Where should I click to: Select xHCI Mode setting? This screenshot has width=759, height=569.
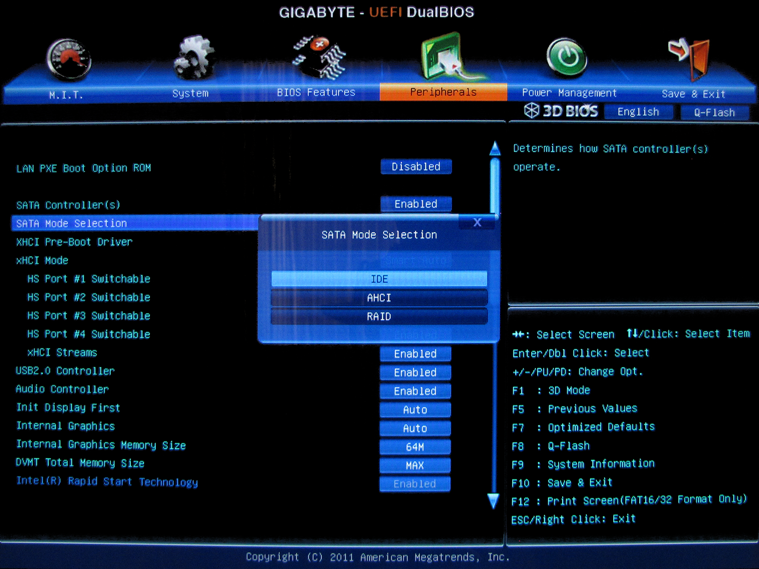pyautogui.click(x=42, y=260)
